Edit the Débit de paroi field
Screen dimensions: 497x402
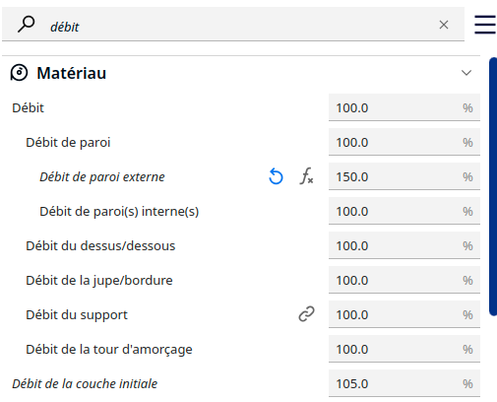coord(404,142)
